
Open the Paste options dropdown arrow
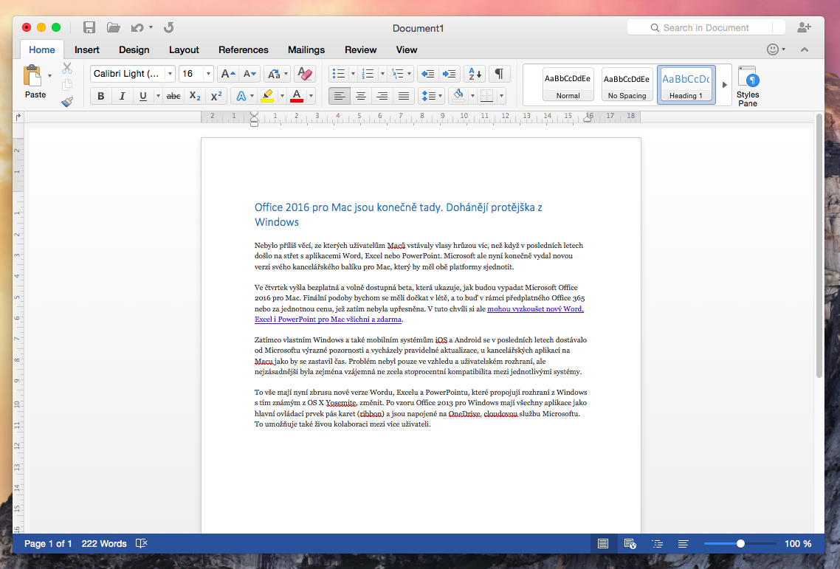click(49, 75)
